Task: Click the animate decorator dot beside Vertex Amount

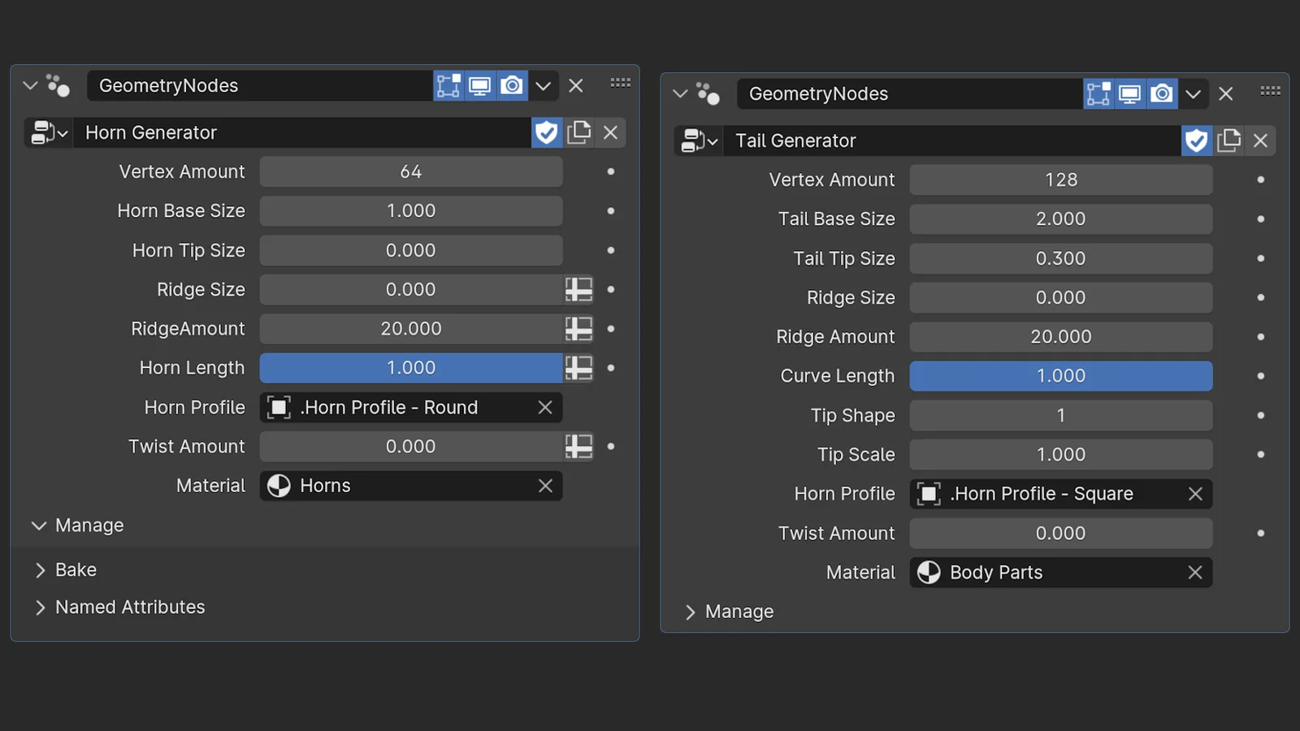Action: coord(610,171)
